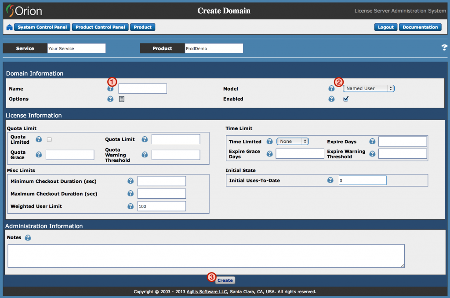Open help beside the Model dropdown
The height and width of the screenshot is (298, 450).
coord(331,88)
